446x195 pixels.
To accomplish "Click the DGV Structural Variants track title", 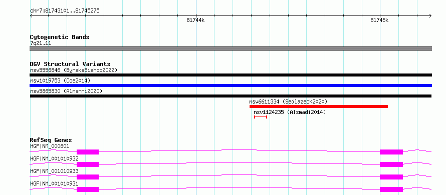I will [70, 64].
